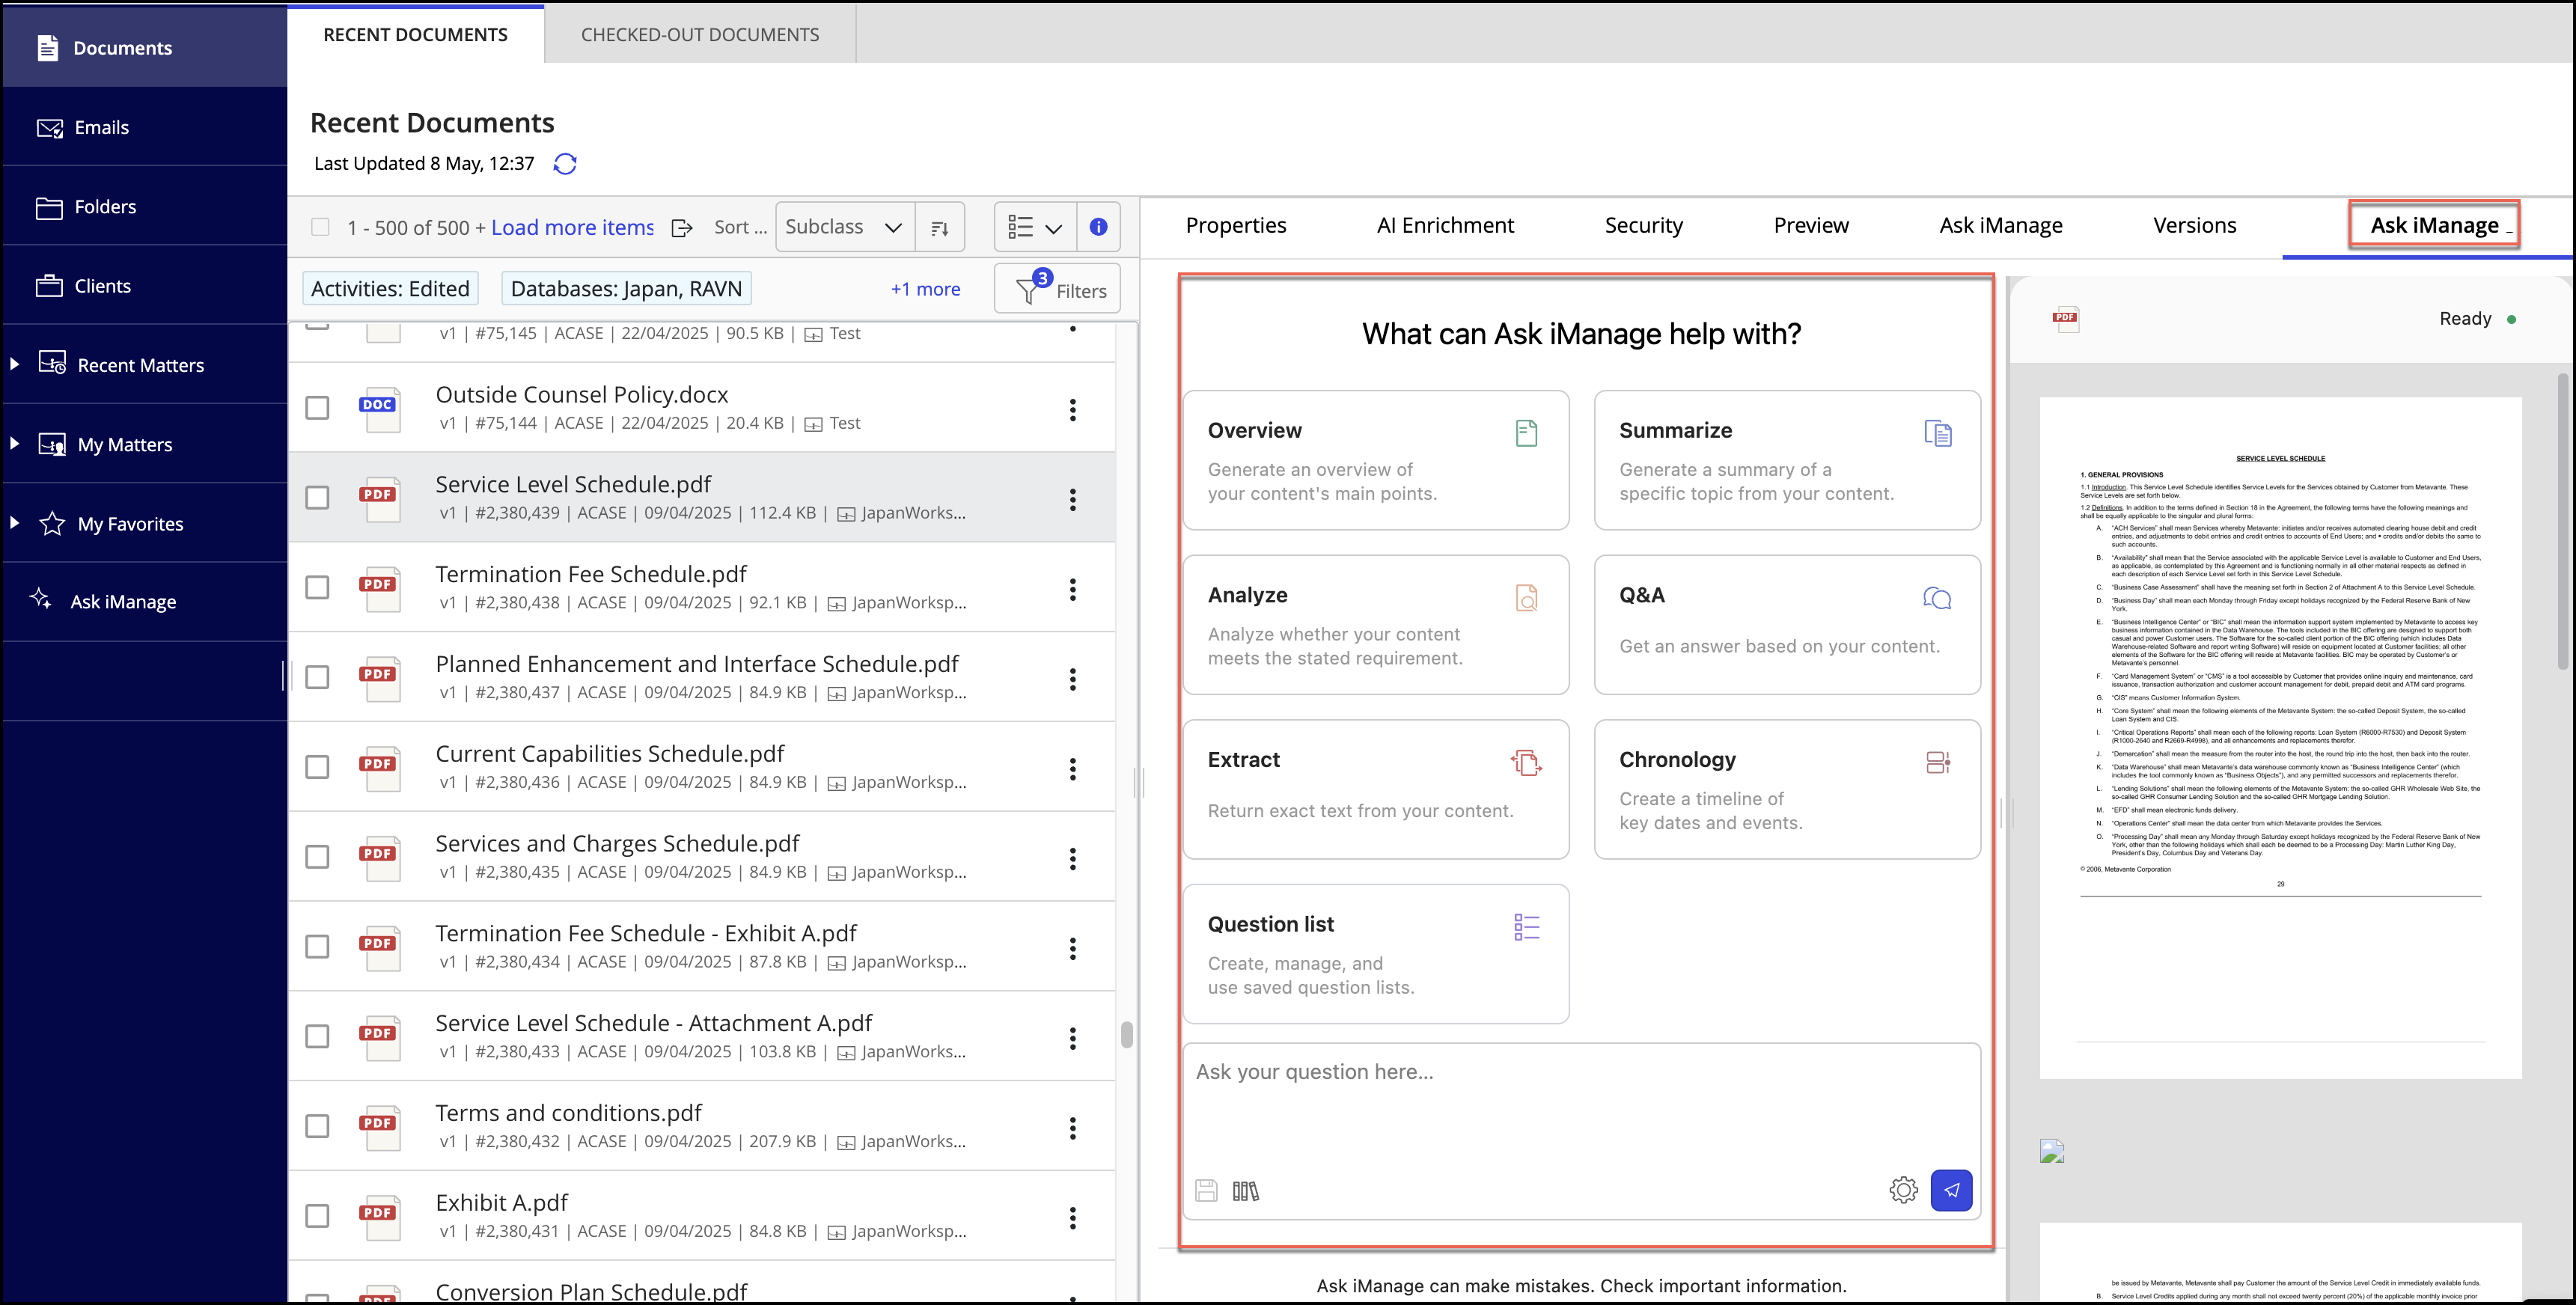This screenshot has width=2576, height=1305.
Task: Switch to the Checked-Out Documents tab
Action: (699, 34)
